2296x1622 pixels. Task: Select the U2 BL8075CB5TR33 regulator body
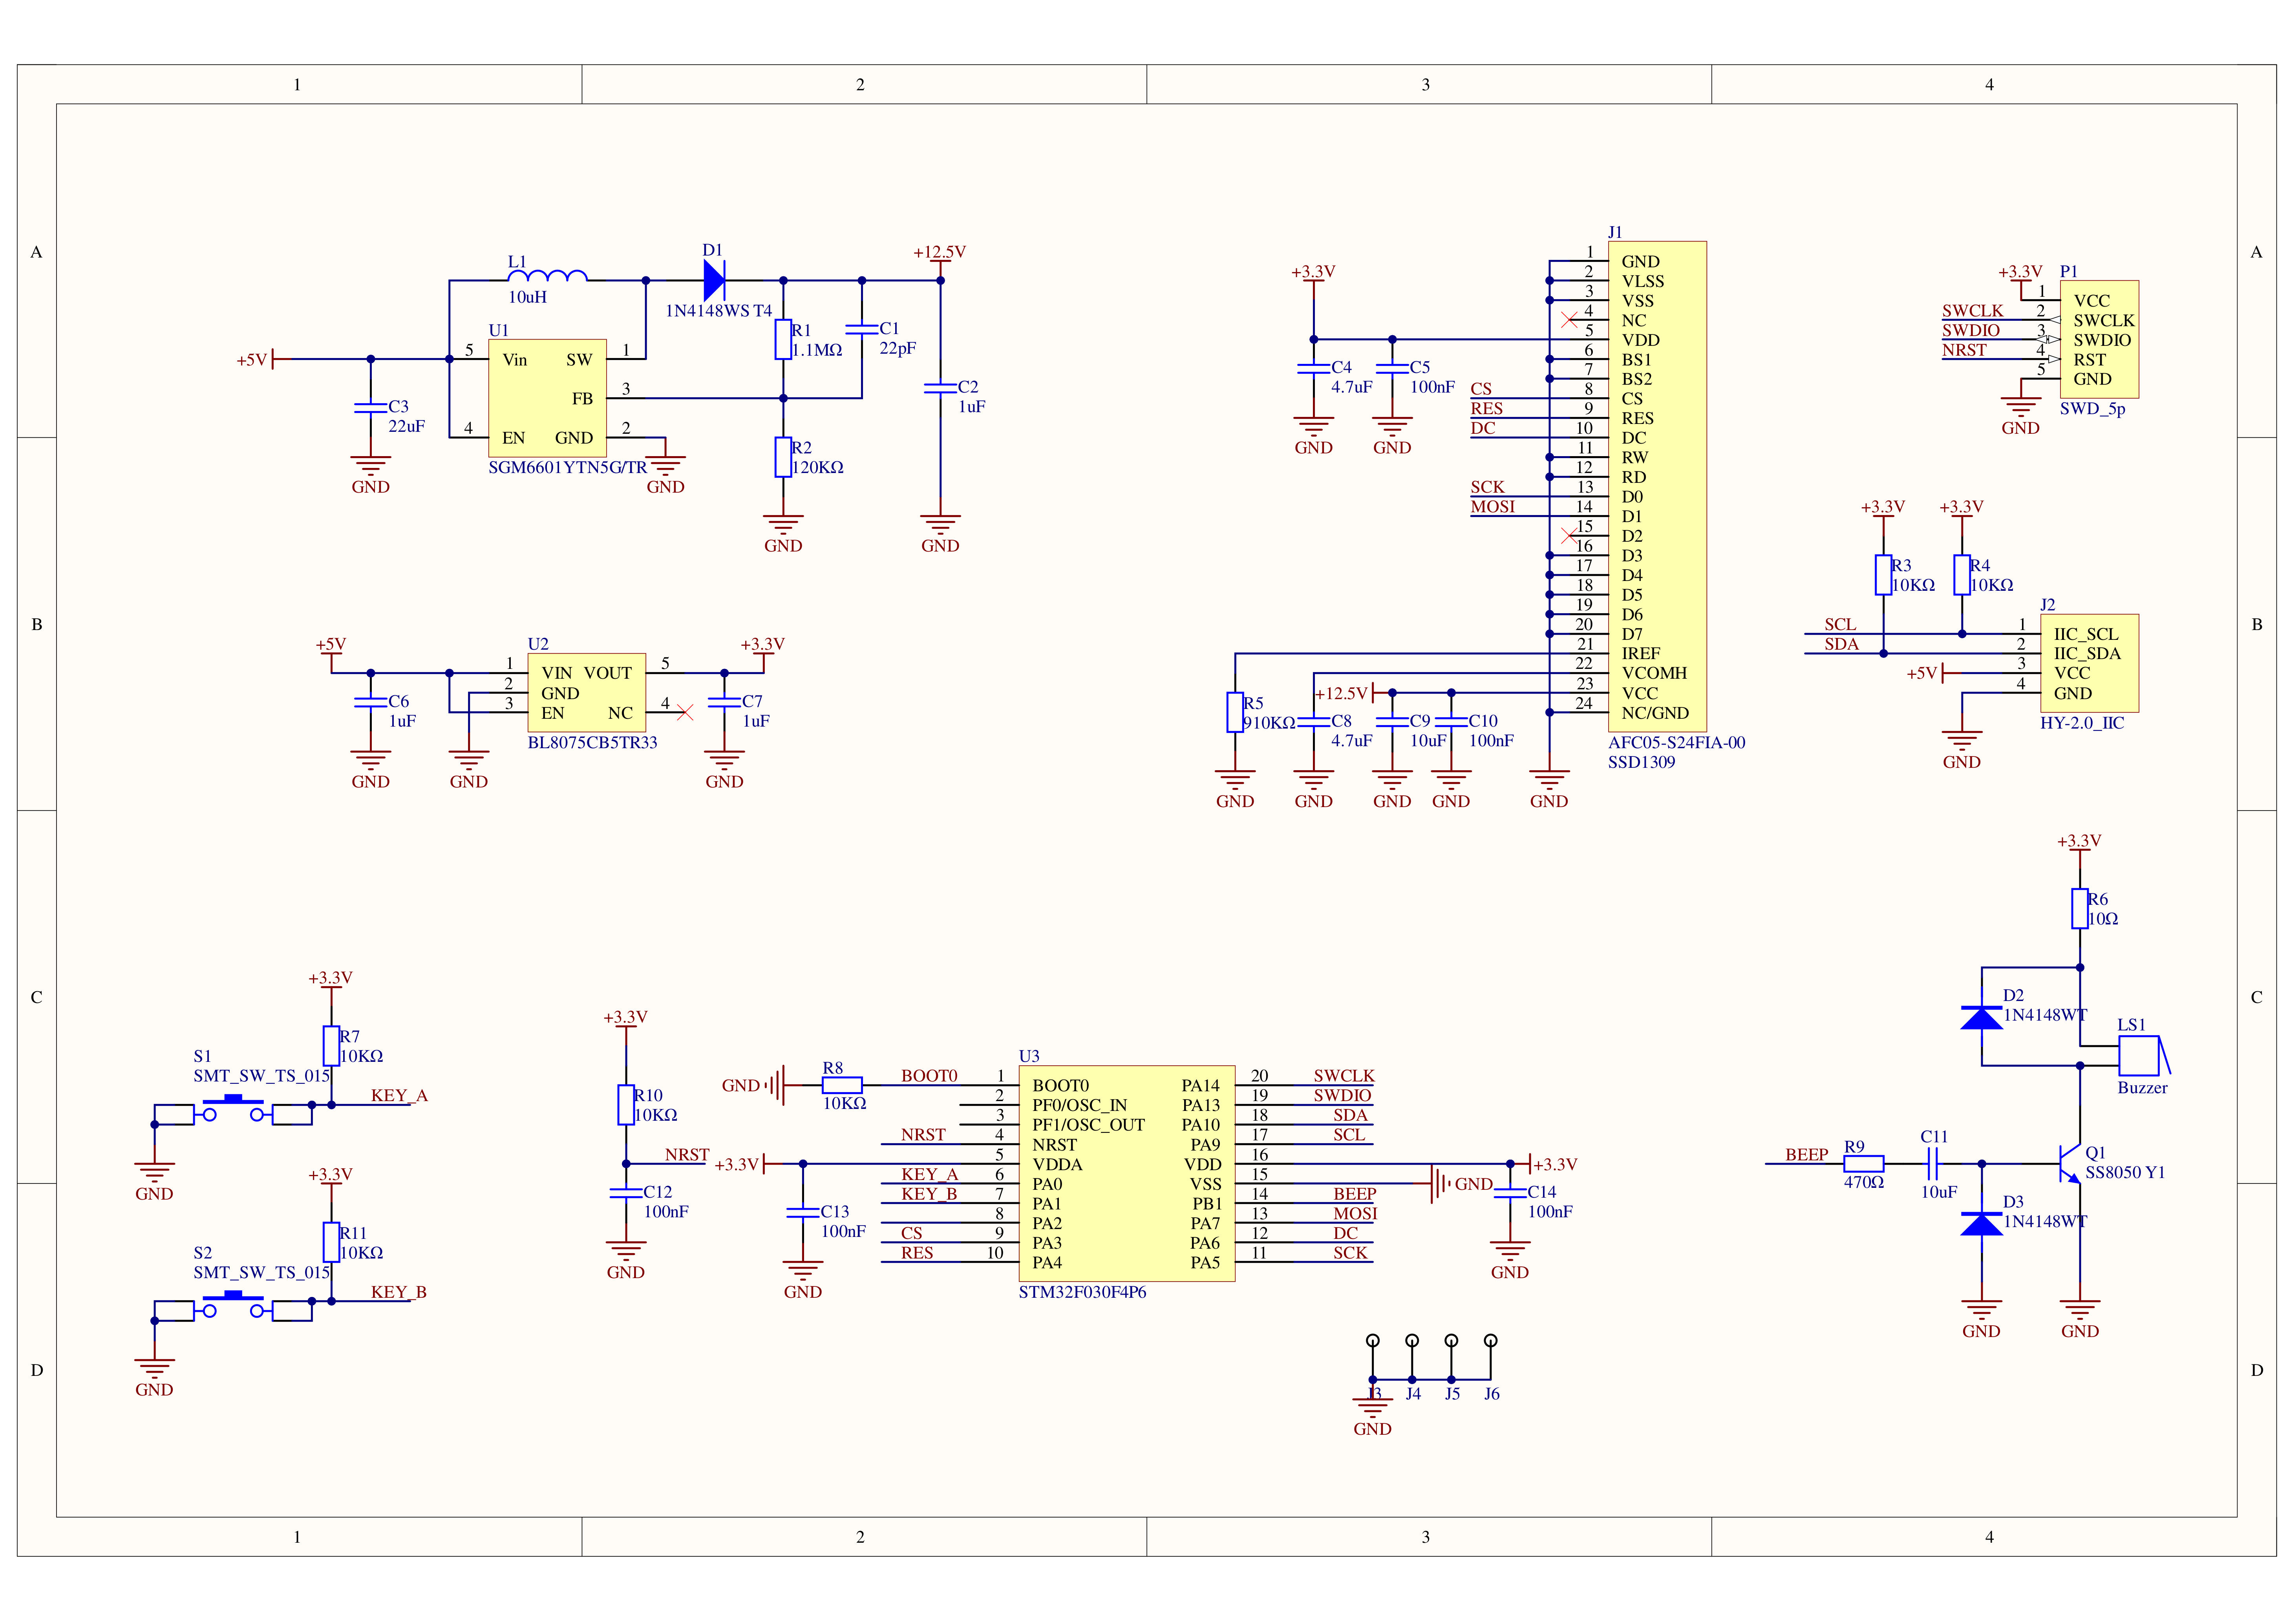pos(586,693)
